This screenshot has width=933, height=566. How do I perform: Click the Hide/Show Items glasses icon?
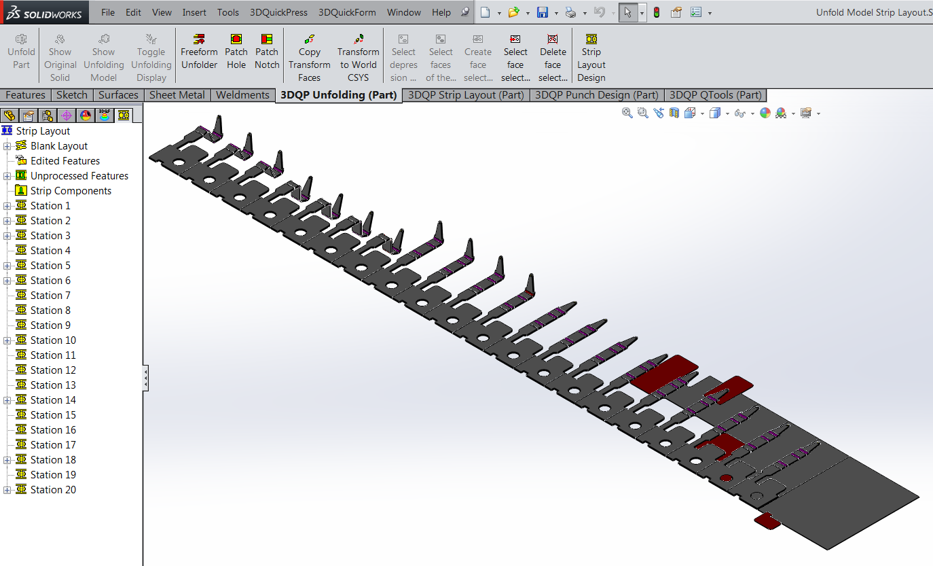point(739,113)
